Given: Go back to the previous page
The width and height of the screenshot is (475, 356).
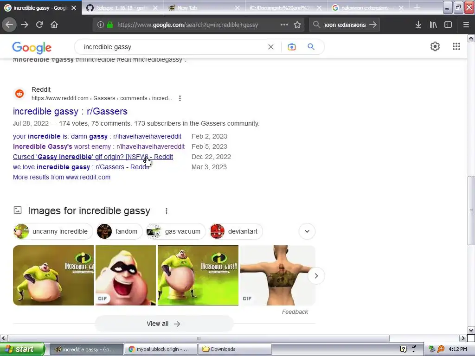Looking at the screenshot, I should click(9, 25).
